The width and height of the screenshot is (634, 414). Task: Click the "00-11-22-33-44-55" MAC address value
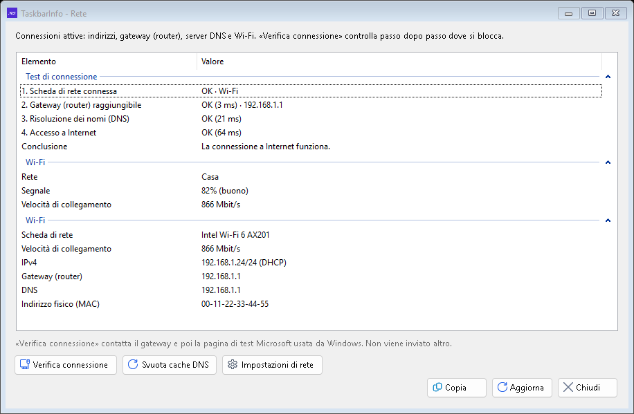[235, 304]
